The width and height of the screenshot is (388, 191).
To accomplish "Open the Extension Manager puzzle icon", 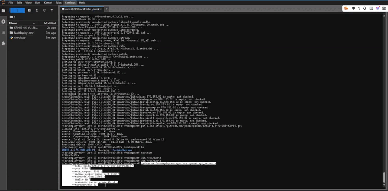I will [3, 43].
